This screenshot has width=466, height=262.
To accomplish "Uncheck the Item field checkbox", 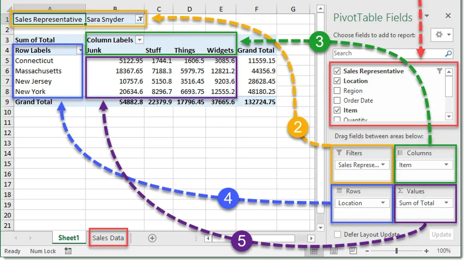I will pyautogui.click(x=337, y=110).
